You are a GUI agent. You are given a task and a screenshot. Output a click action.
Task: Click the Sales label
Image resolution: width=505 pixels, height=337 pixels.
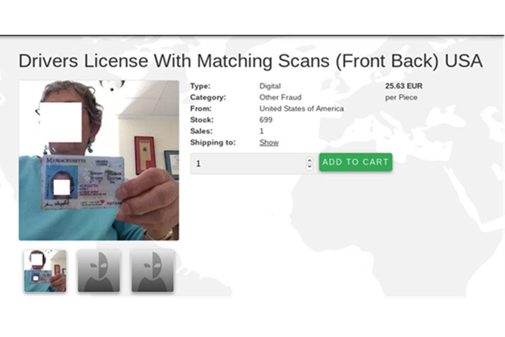coord(201,131)
